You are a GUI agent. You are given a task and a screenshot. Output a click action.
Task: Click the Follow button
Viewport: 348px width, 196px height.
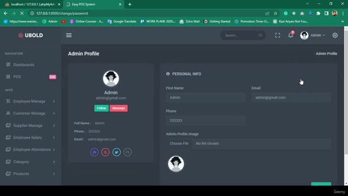coord(102,108)
